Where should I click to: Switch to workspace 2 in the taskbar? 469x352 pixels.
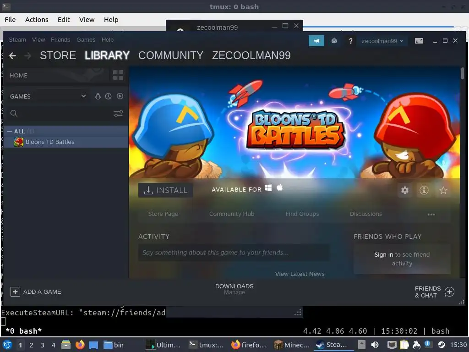pyautogui.click(x=32, y=345)
